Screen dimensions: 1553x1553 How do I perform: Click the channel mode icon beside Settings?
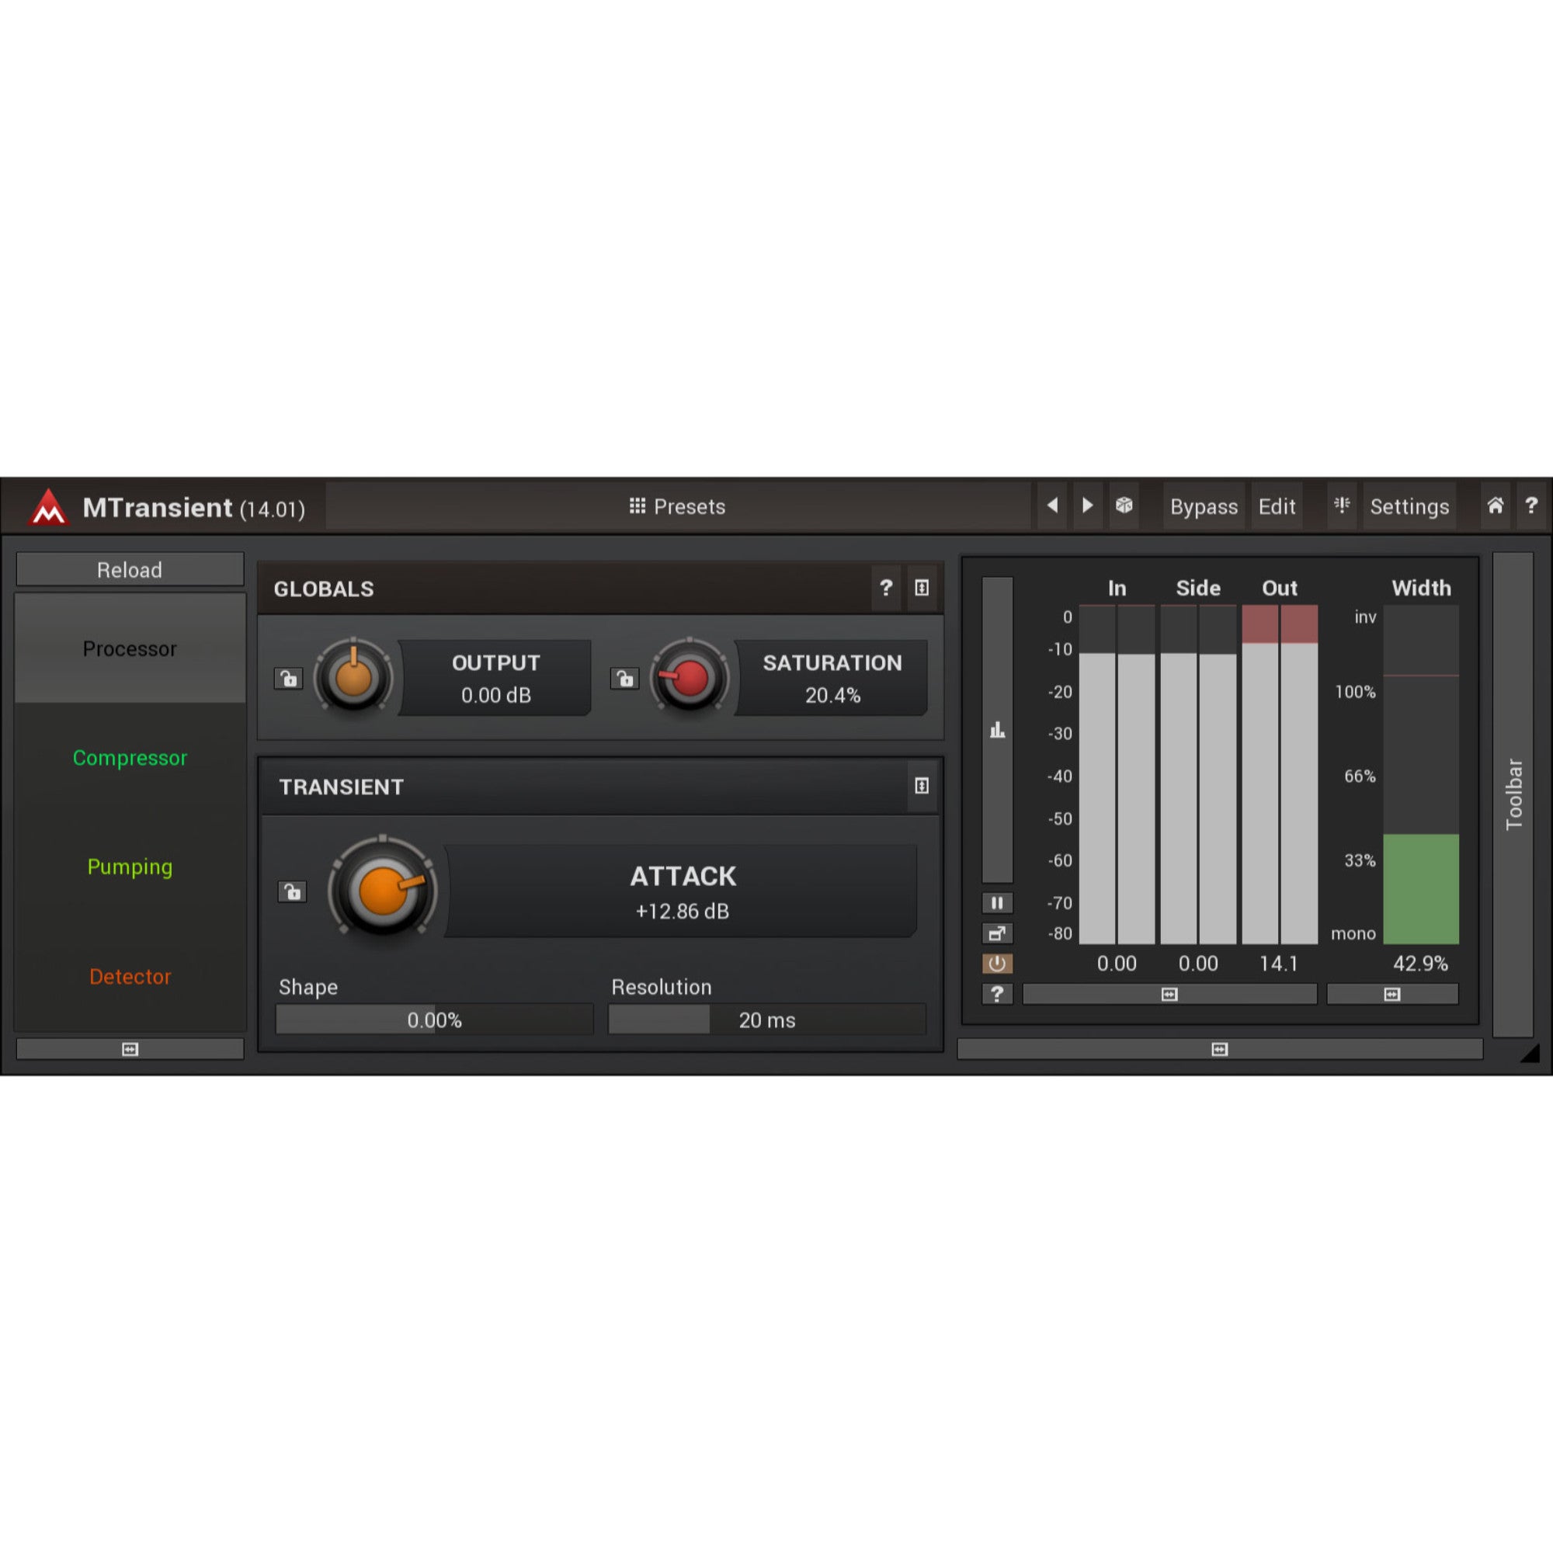pos(1342,506)
